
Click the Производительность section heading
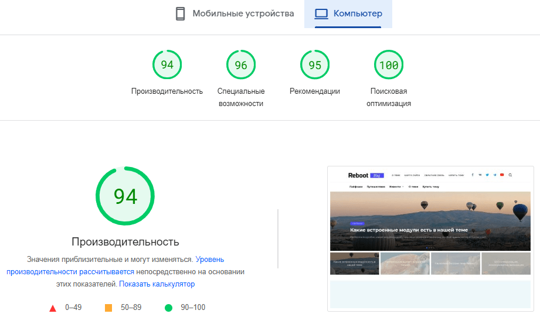pyautogui.click(x=125, y=242)
